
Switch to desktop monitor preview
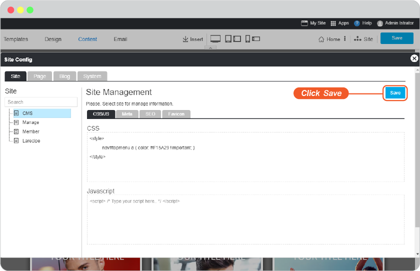coord(215,39)
